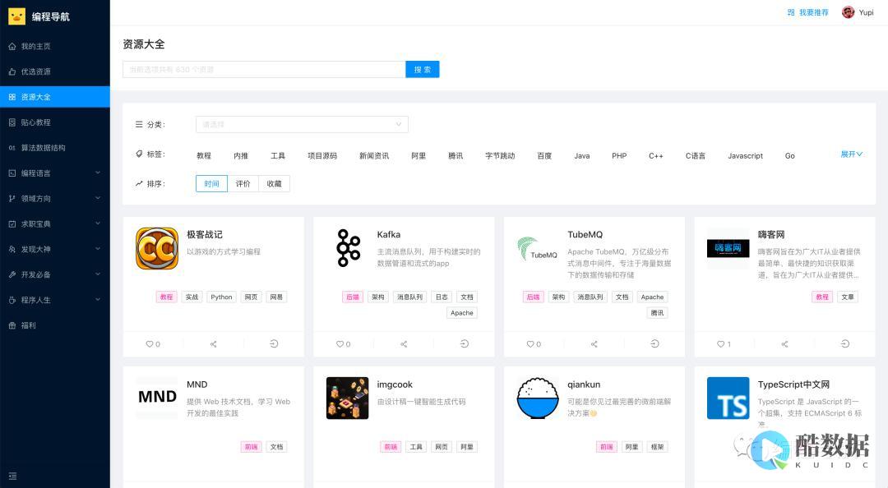Image resolution: width=888 pixels, height=488 pixels.
Task: Filter by the 字节跳动 tag
Action: [x=500, y=156]
